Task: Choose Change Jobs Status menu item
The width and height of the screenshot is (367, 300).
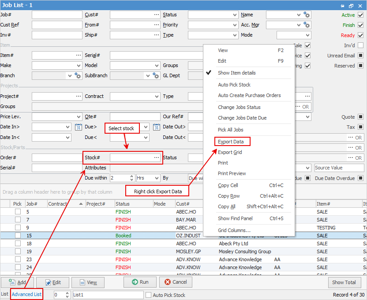Action: tap(239, 107)
